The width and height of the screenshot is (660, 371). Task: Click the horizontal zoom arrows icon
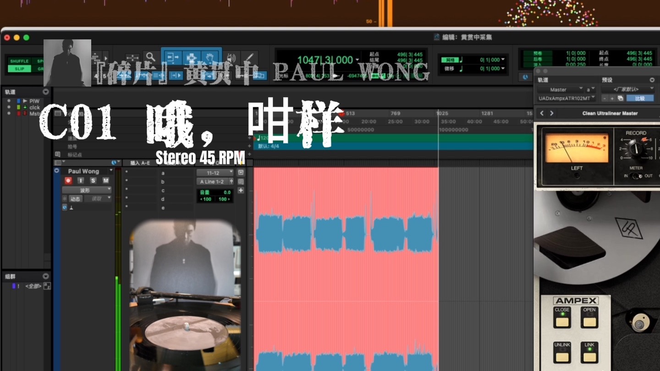[132, 58]
